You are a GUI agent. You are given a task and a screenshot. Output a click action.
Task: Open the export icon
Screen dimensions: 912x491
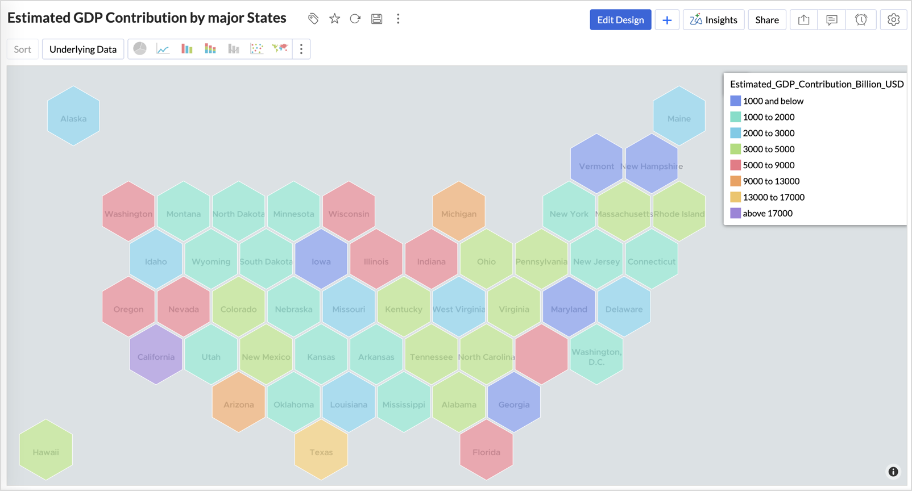coord(803,20)
